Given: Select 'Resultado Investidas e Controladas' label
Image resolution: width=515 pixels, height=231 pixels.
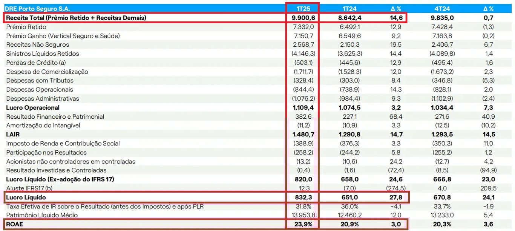Looking at the screenshot, I should tap(56, 170).
